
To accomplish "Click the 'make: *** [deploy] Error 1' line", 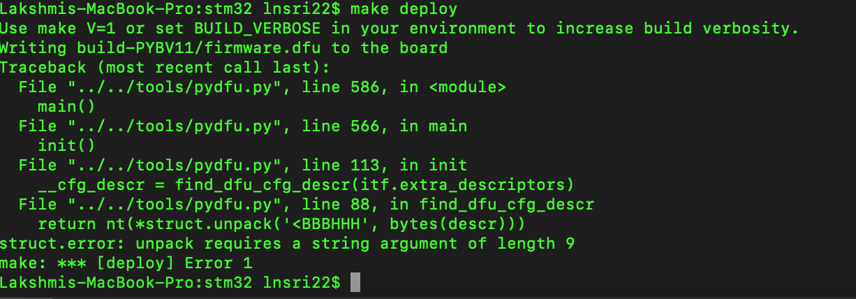I will (x=126, y=263).
